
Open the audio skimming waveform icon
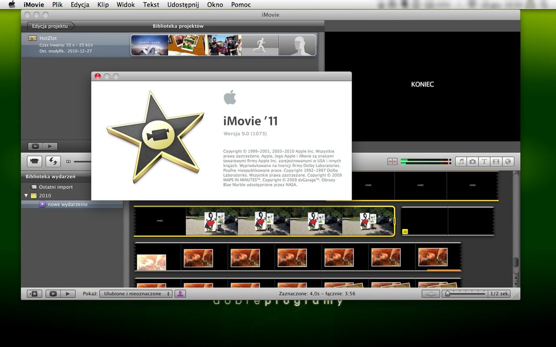point(392,161)
